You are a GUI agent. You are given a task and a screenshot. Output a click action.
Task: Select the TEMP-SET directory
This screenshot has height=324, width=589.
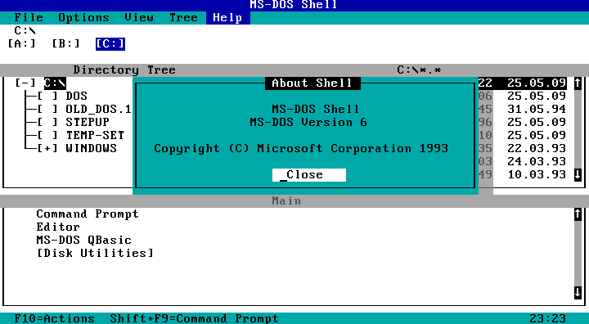coord(95,135)
